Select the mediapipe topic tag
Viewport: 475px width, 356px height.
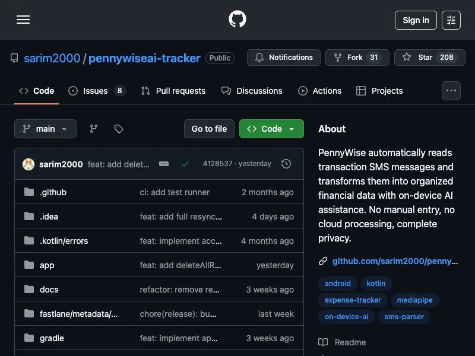tap(414, 300)
